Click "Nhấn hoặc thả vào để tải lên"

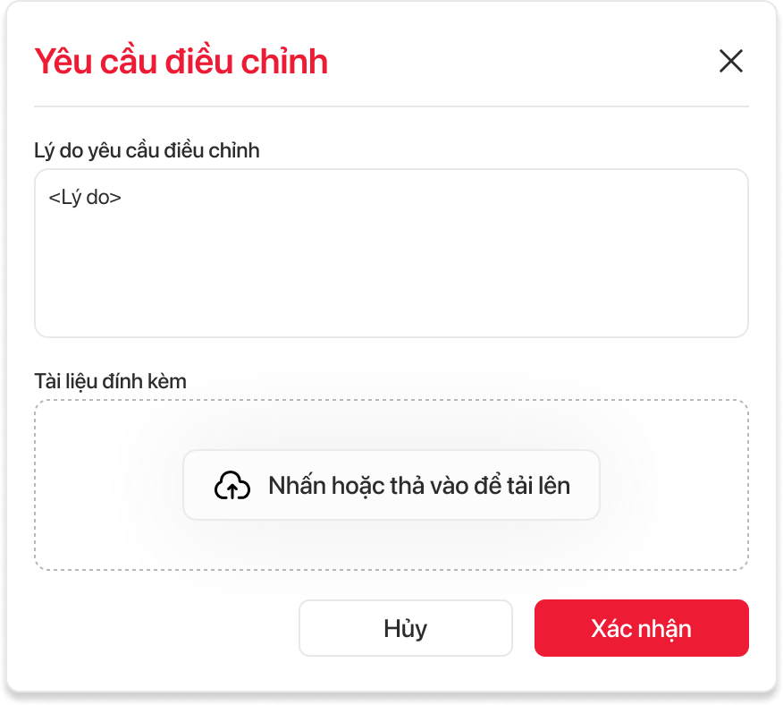point(418,485)
